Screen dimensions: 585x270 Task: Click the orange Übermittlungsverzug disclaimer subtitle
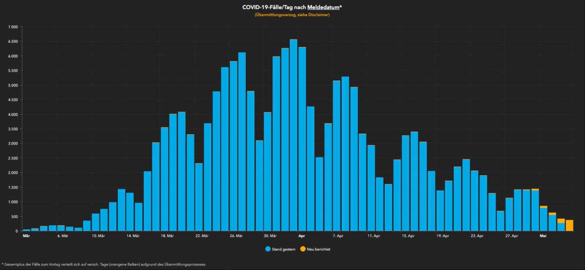292,15
